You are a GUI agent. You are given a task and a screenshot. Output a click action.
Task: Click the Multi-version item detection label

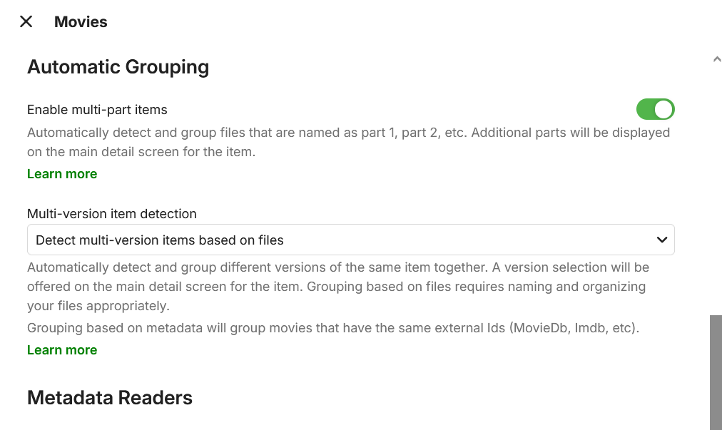pyautogui.click(x=112, y=214)
